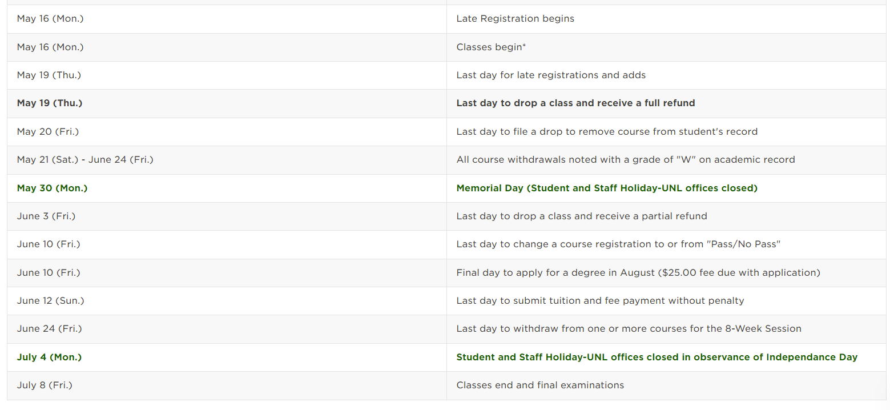Click the green Memorial Day holiday entry
This screenshot has height=410, width=890.
coord(607,188)
